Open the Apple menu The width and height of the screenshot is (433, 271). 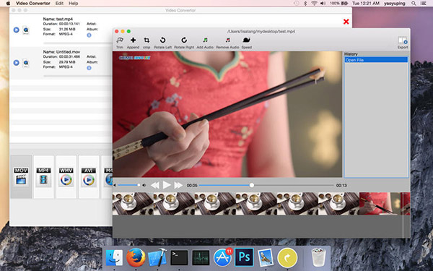tap(8, 4)
